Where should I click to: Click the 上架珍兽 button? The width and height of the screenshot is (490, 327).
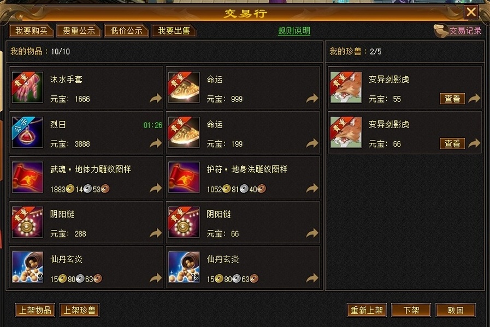[79, 310]
